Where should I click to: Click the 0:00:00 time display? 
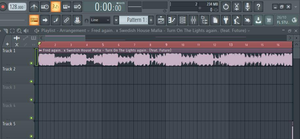pyautogui.click(x=105, y=7)
